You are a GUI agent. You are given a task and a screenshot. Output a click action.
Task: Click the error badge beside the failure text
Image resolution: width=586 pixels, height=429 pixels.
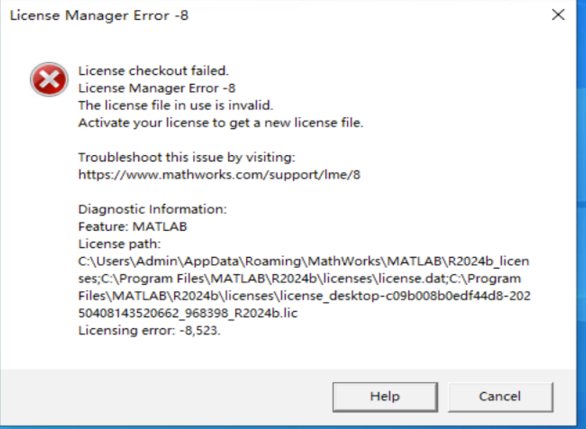click(49, 79)
